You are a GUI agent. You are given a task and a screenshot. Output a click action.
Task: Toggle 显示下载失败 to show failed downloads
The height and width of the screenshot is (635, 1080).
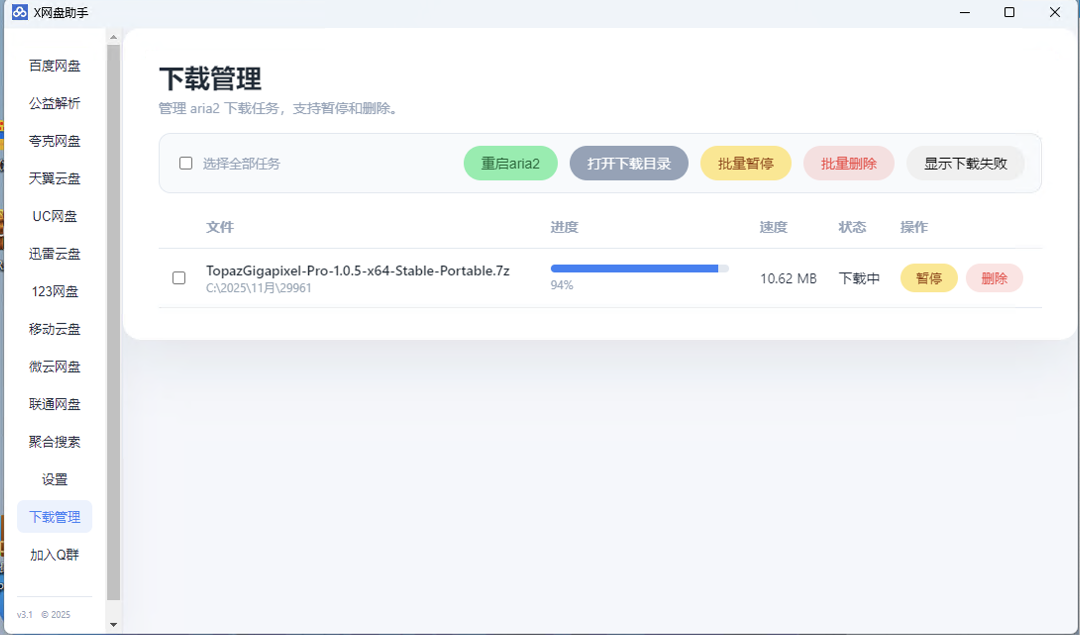coord(965,163)
